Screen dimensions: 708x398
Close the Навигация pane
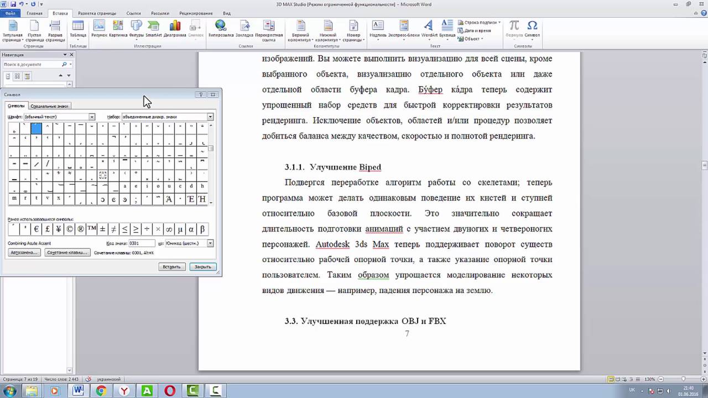click(71, 55)
